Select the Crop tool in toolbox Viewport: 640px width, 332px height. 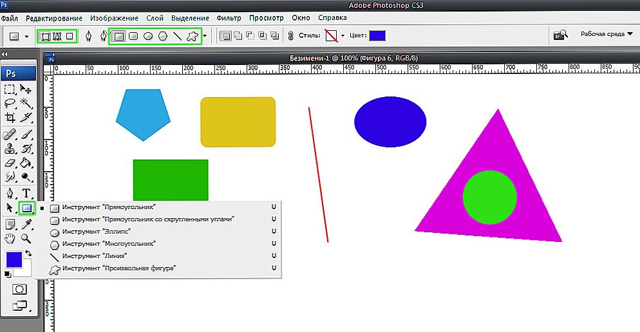tap(10, 118)
